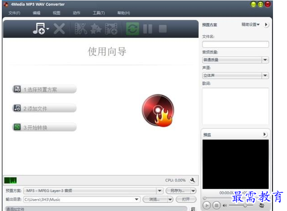
Task: Minimize window with the green minus button
Action: coord(253,4)
